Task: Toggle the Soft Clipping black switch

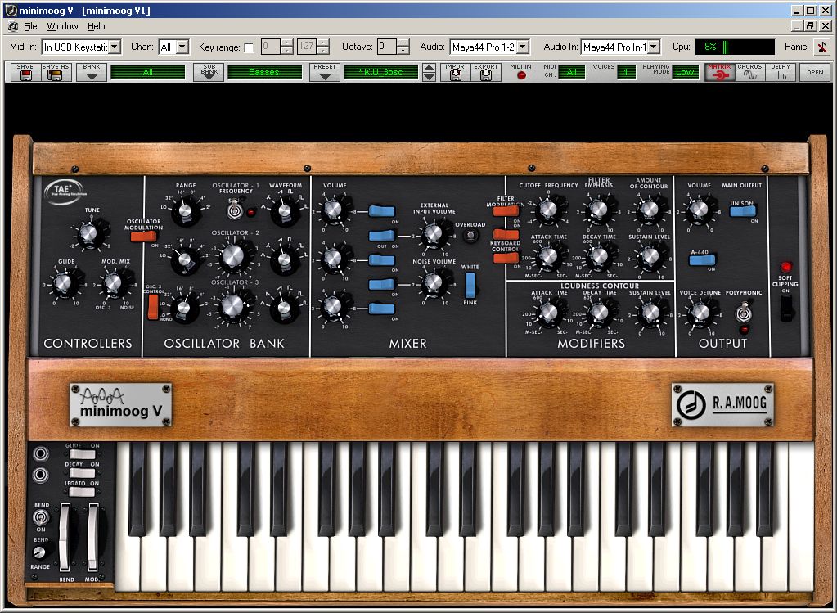Action: [x=785, y=308]
